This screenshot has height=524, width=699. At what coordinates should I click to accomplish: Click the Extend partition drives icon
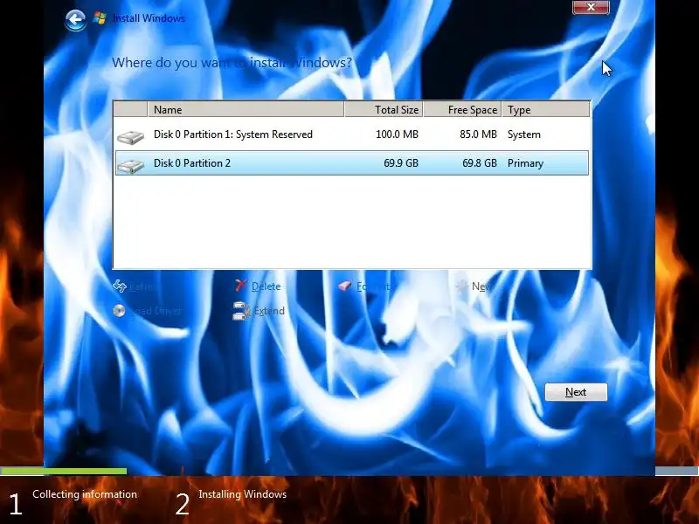[241, 311]
